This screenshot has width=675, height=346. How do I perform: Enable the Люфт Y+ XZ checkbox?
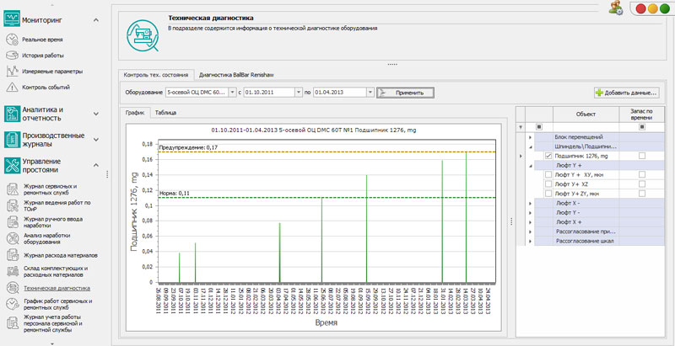point(548,184)
